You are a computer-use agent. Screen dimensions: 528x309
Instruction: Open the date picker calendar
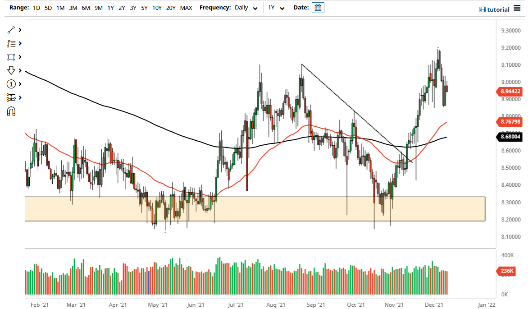click(x=318, y=8)
